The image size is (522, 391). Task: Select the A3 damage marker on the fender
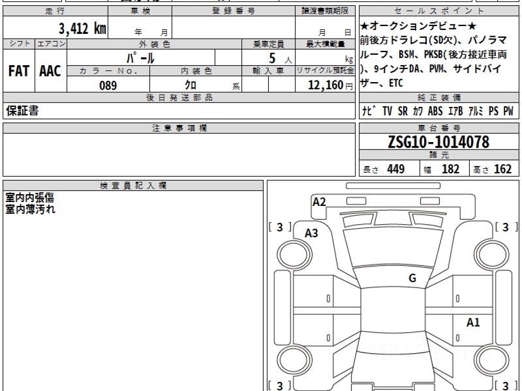(311, 233)
